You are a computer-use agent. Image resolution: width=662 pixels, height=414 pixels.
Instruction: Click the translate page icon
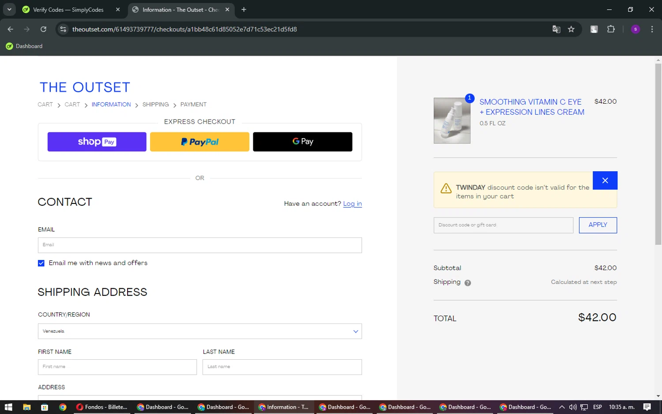556,29
